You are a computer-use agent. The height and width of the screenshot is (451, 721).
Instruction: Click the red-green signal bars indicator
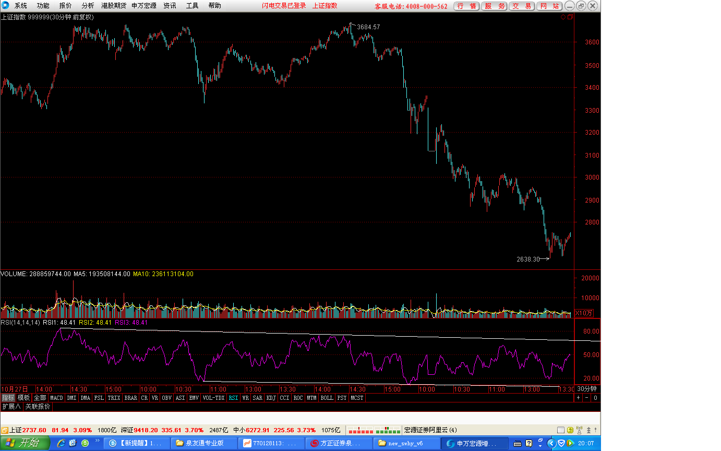(x=374, y=430)
